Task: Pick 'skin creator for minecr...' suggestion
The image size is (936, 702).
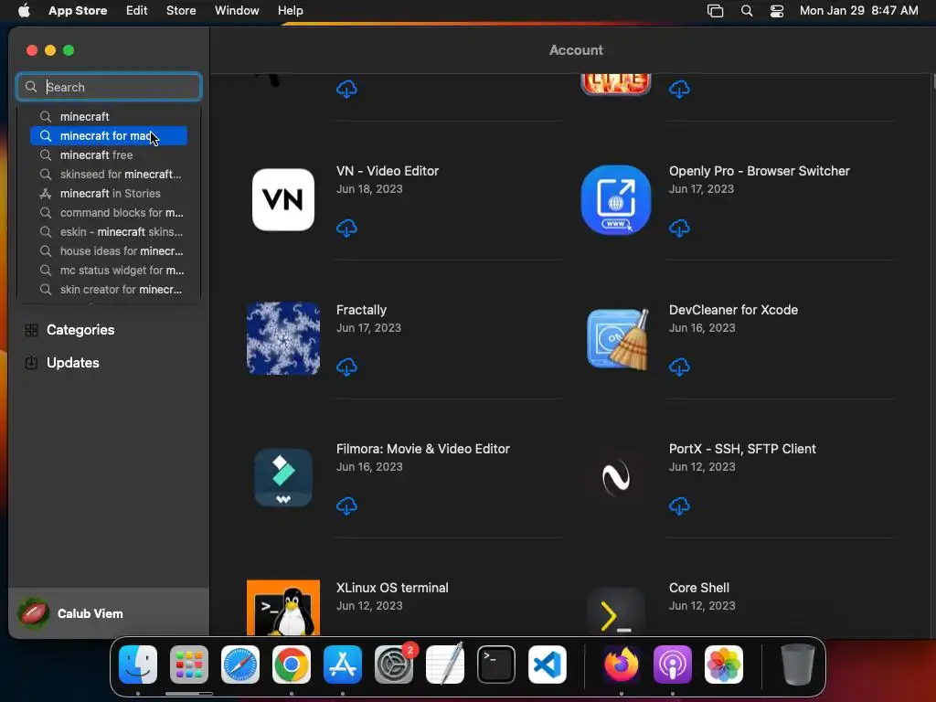Action: pos(109,290)
